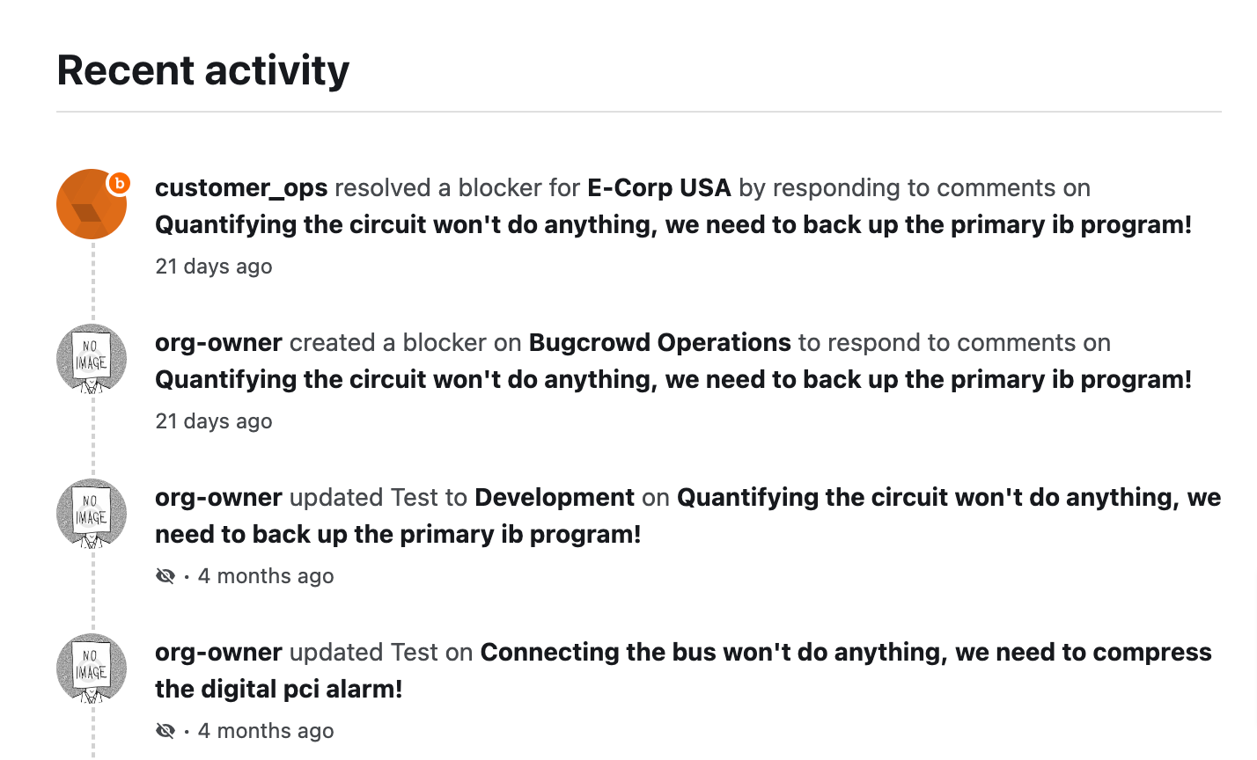The image size is (1257, 760).
Task: Click the hidden-eye icon on Development update entry
Action: (x=165, y=576)
